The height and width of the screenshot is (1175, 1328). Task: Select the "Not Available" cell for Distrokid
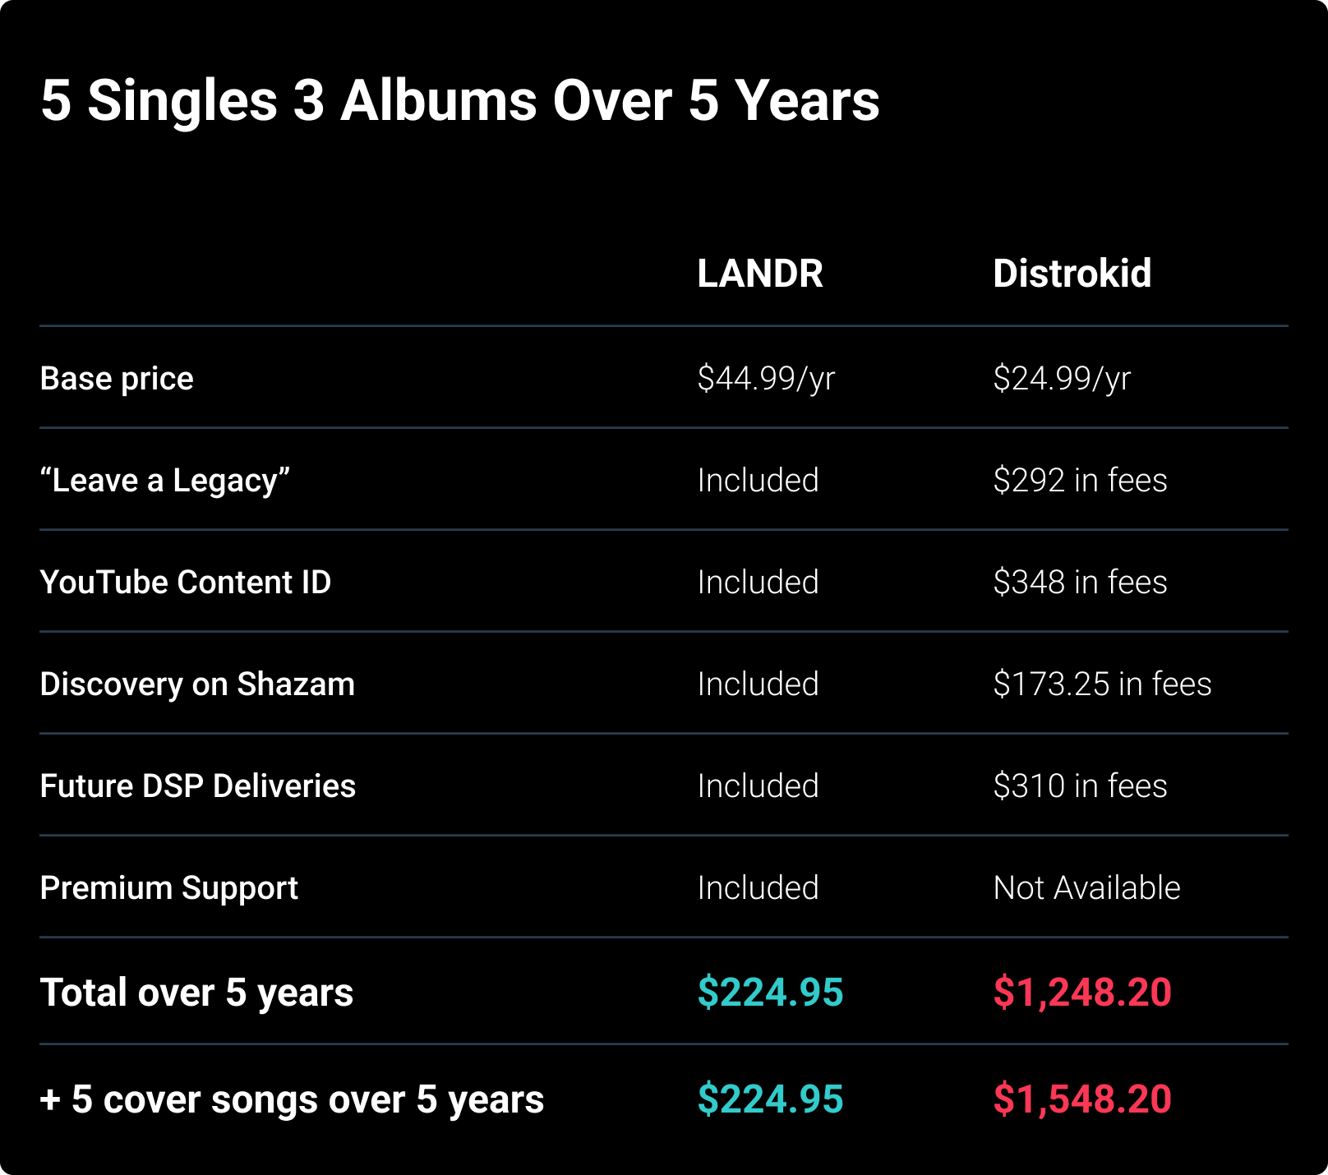point(1086,888)
